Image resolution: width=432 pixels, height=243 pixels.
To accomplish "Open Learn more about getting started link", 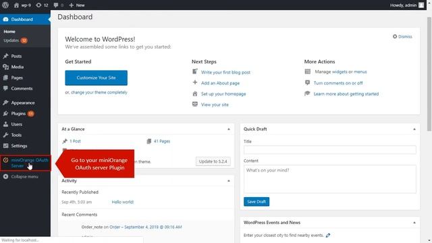I will 346,94.
